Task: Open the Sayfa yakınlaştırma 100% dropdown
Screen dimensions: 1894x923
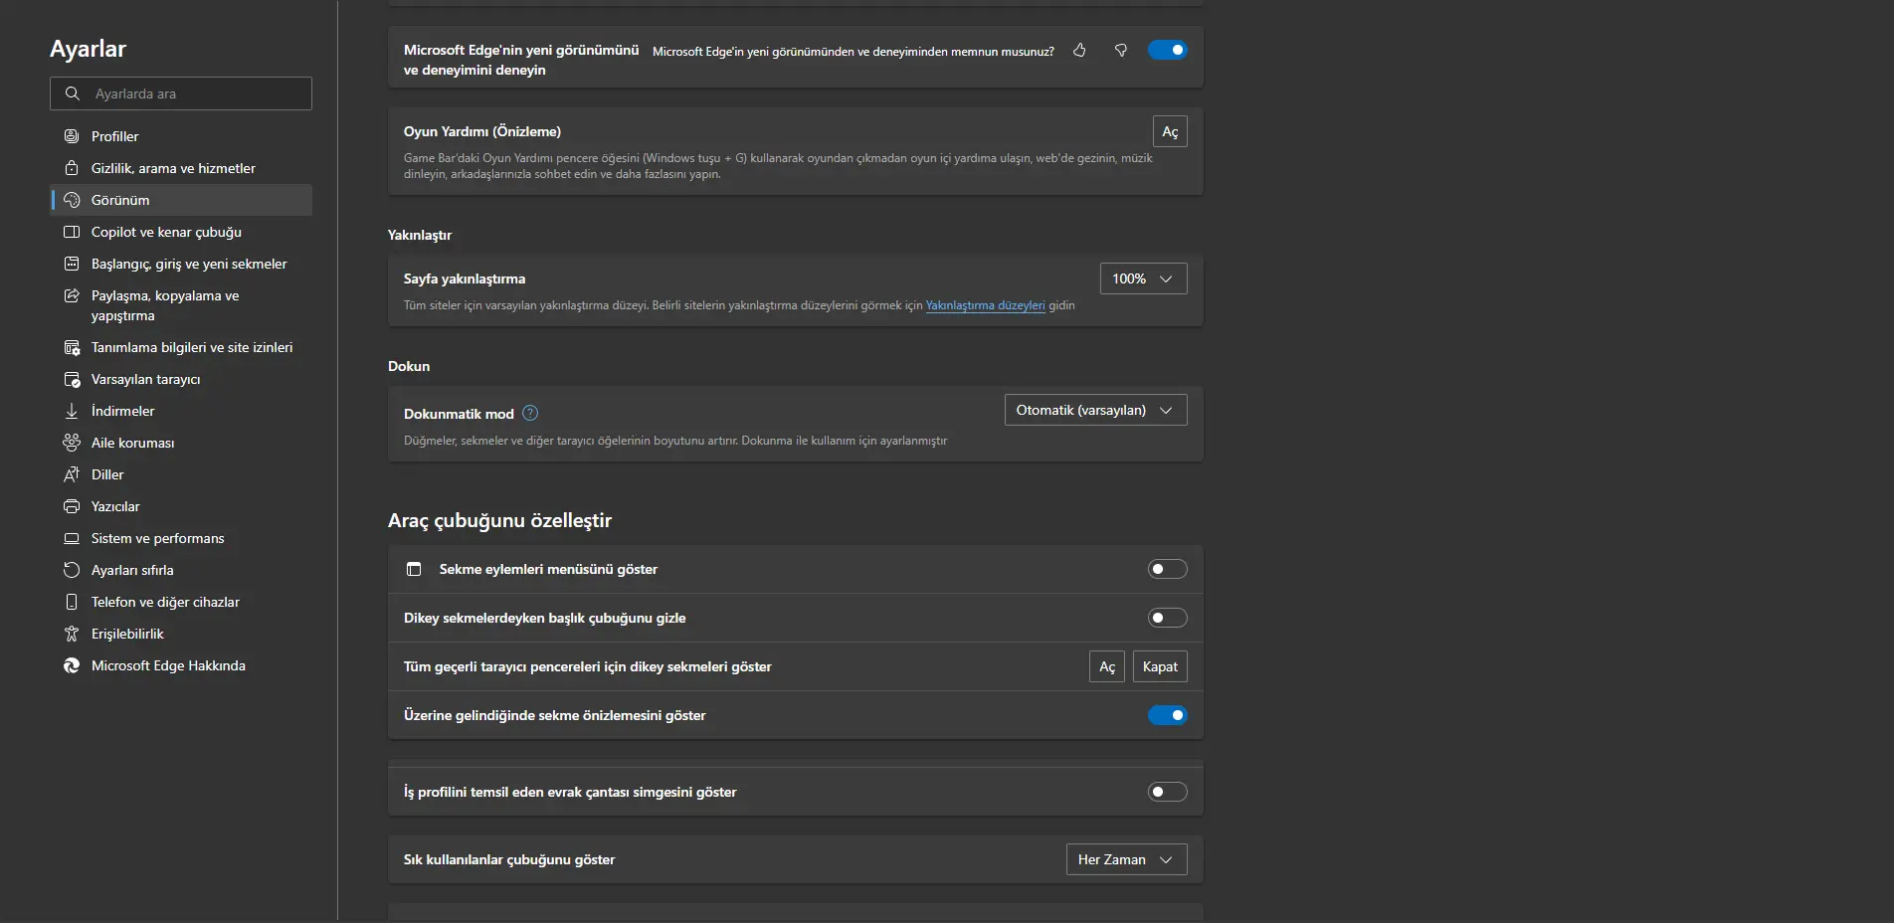Action: (1144, 278)
